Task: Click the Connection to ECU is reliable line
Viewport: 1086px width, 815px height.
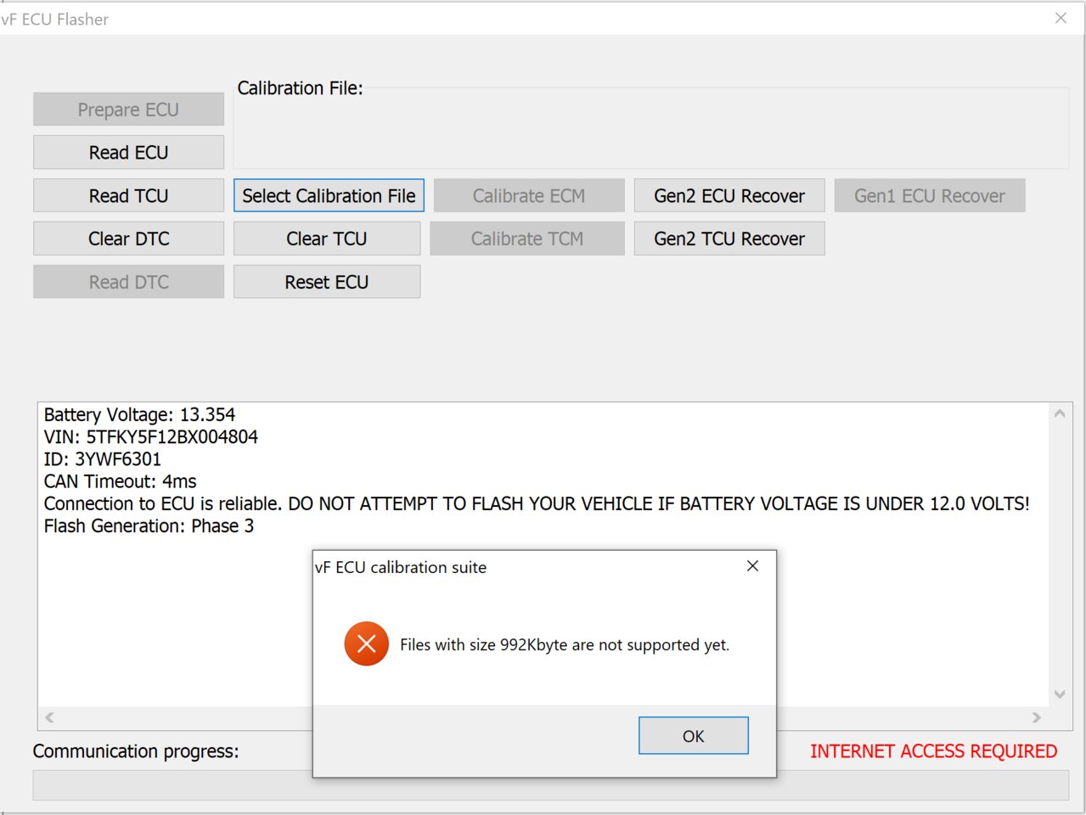Action: click(x=537, y=503)
